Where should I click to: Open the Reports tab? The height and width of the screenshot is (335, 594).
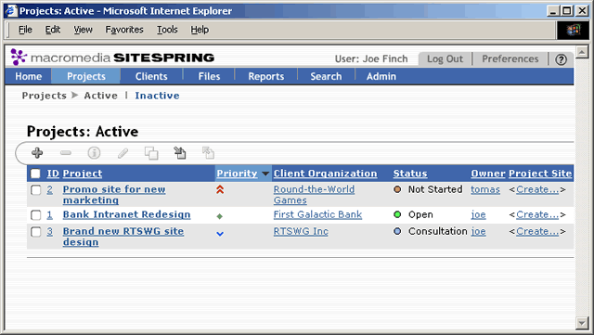coord(266,76)
